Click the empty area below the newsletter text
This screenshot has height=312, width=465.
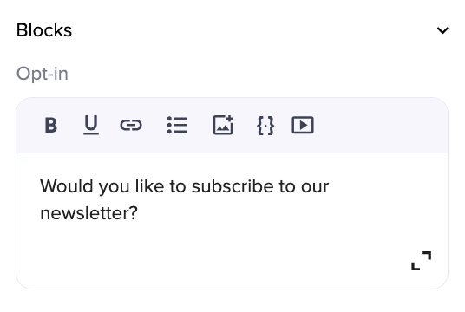pos(207,255)
